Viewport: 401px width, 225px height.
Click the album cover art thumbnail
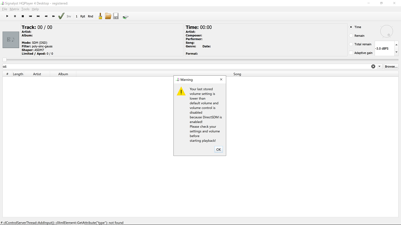click(11, 40)
